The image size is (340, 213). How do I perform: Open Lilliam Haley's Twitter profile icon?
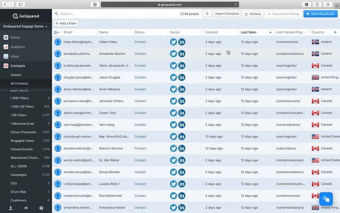point(173,42)
